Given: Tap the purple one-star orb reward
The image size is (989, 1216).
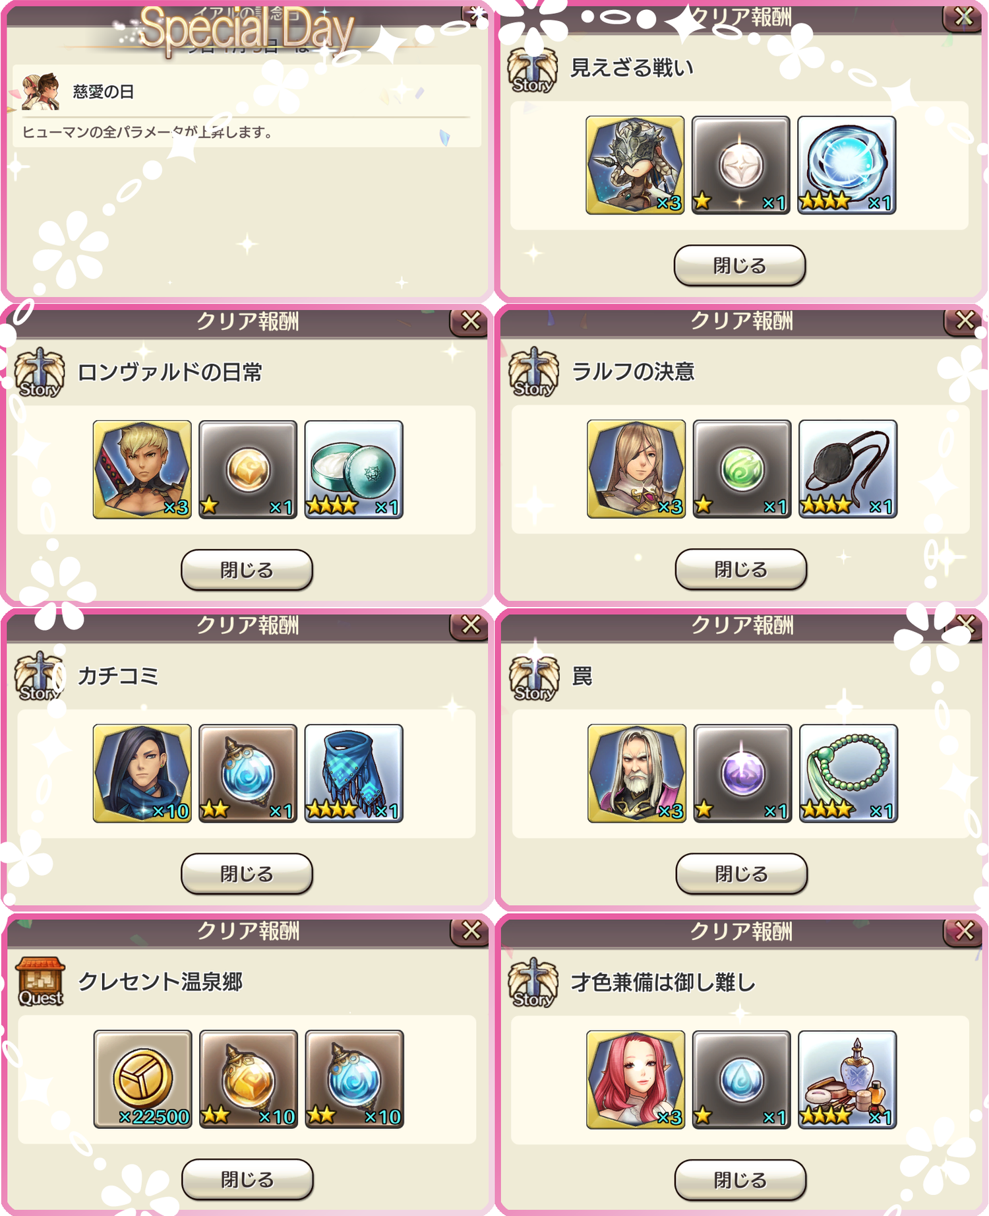Looking at the screenshot, I should tap(742, 773).
